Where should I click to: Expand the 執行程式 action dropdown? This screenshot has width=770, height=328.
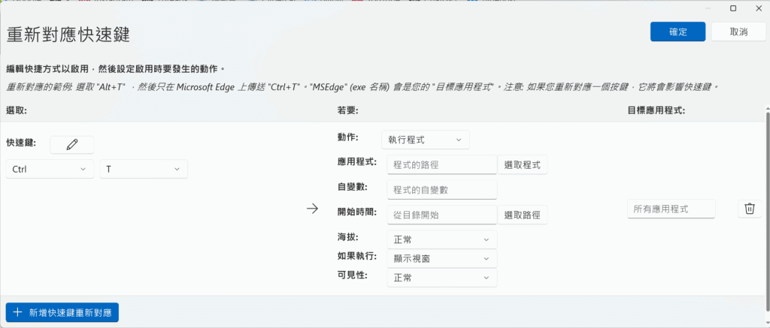pyautogui.click(x=426, y=140)
